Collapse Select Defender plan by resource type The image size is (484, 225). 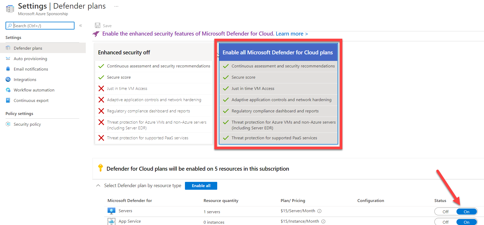[x=98, y=186]
